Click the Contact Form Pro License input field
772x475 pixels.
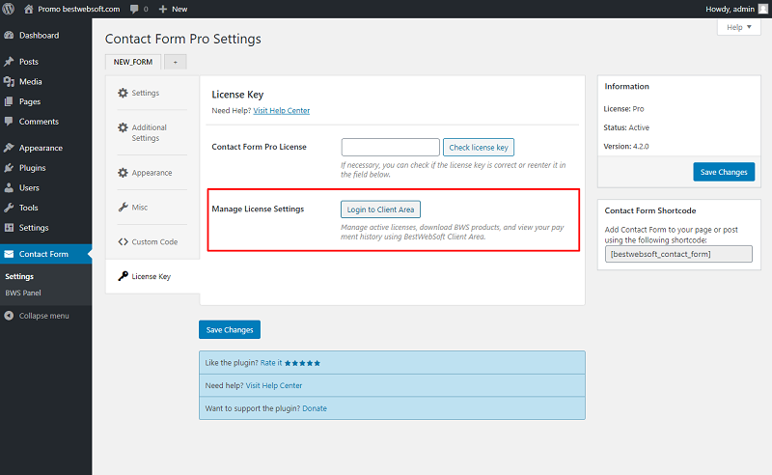point(391,148)
